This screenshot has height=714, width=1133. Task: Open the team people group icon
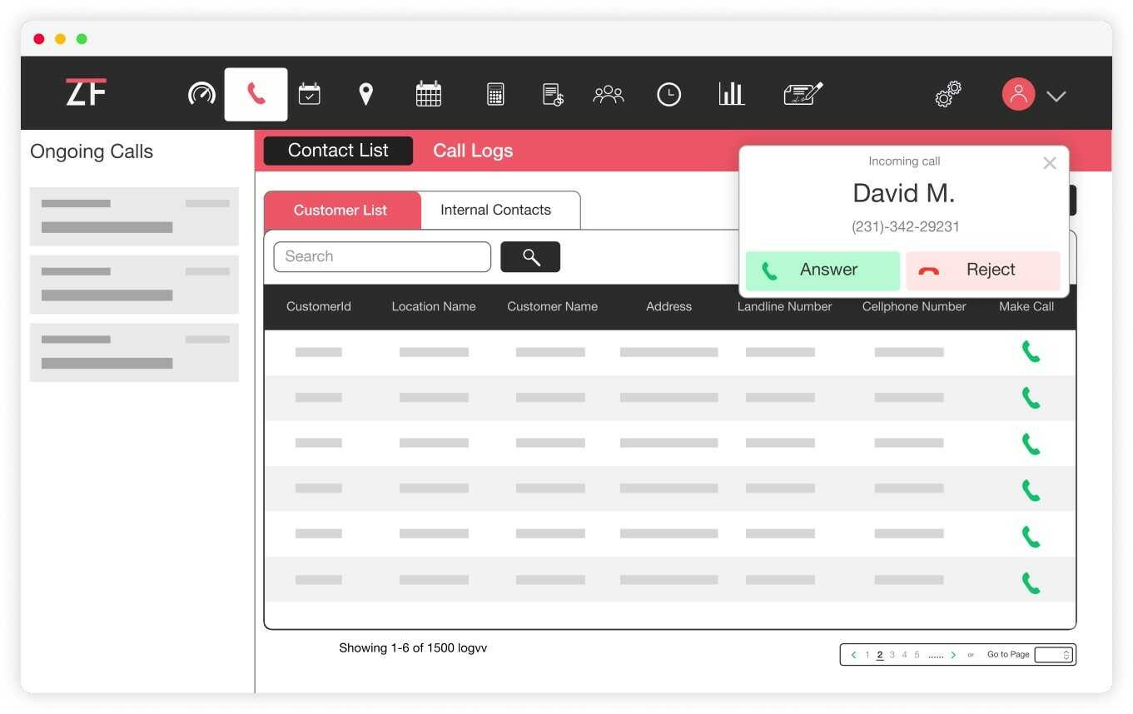click(608, 94)
